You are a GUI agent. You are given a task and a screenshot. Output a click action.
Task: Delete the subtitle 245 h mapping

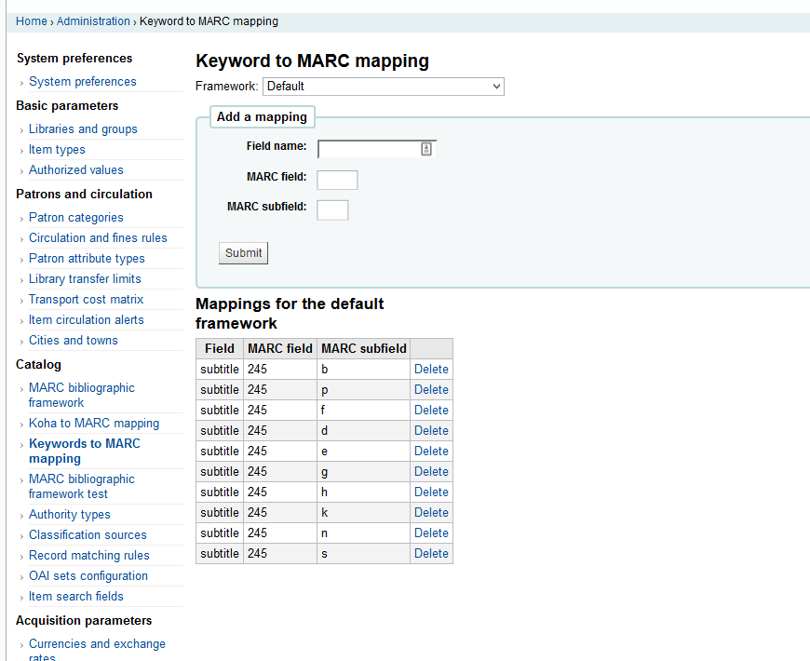point(431,492)
